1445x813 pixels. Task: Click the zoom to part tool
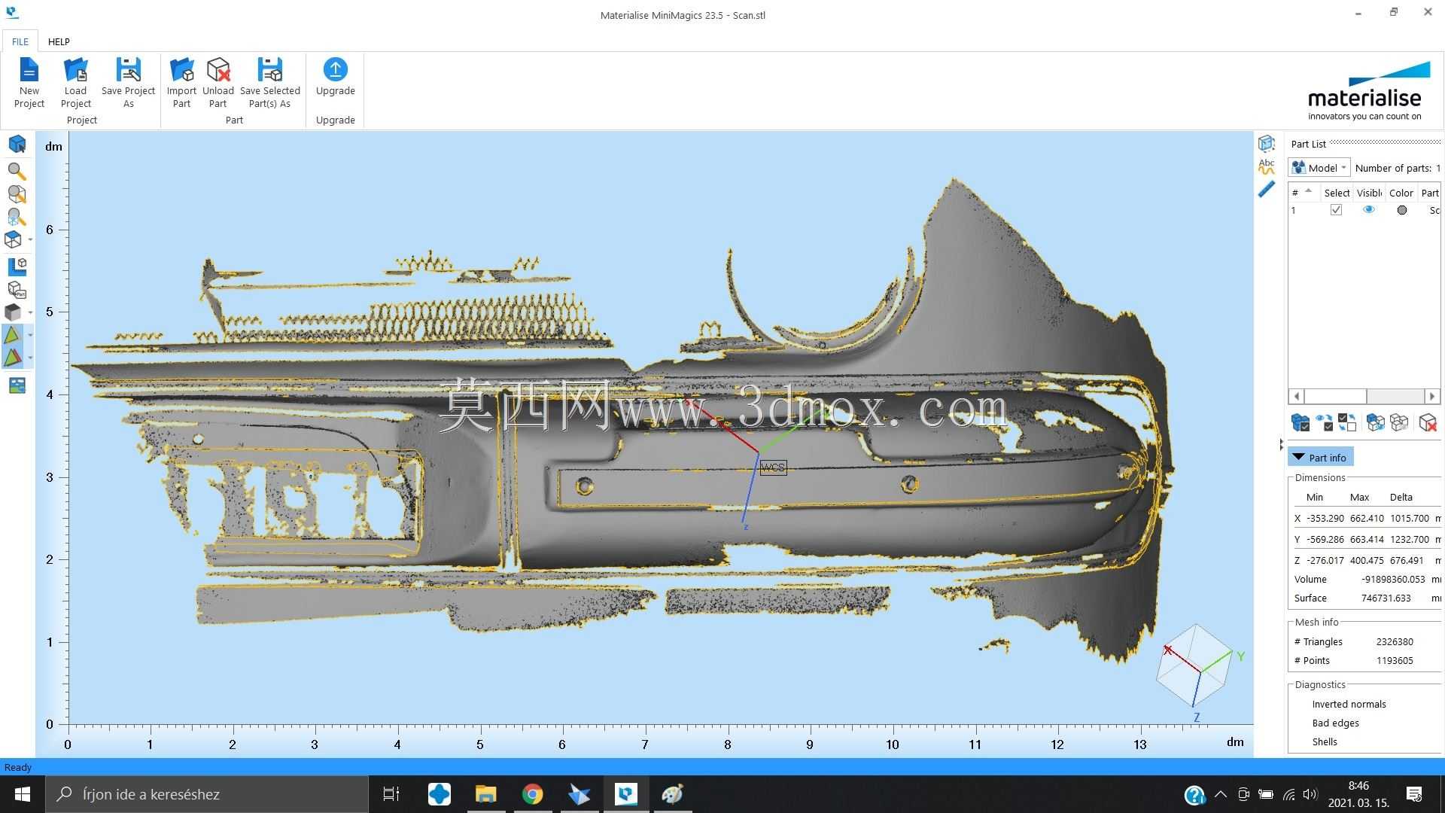pyautogui.click(x=17, y=194)
